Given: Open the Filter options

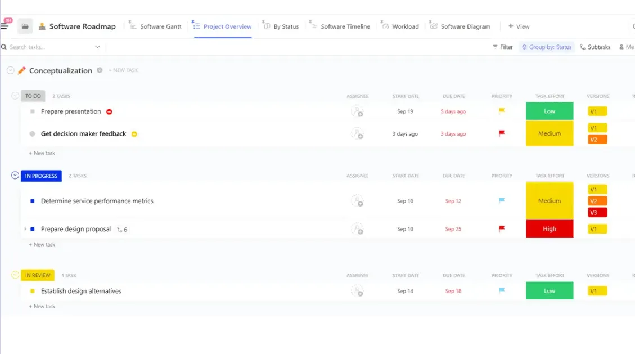Looking at the screenshot, I should coord(503,47).
